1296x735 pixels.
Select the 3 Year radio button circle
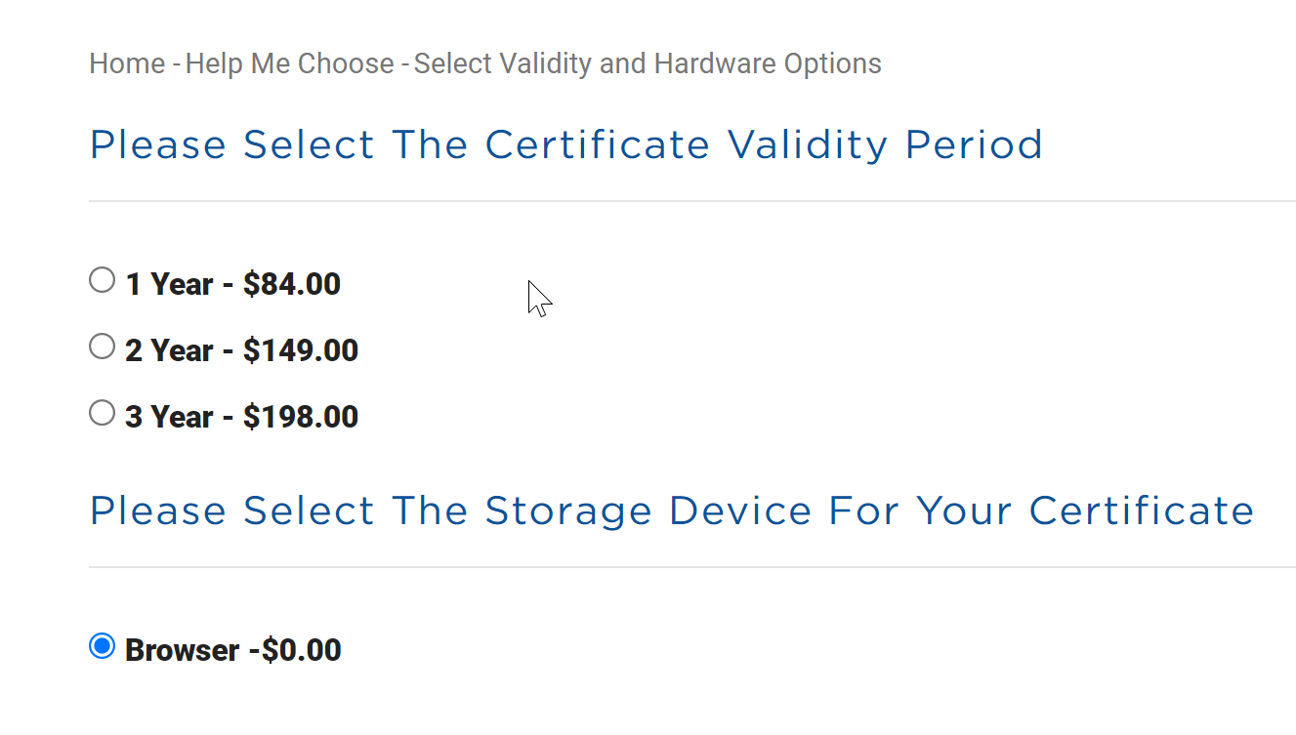point(102,413)
